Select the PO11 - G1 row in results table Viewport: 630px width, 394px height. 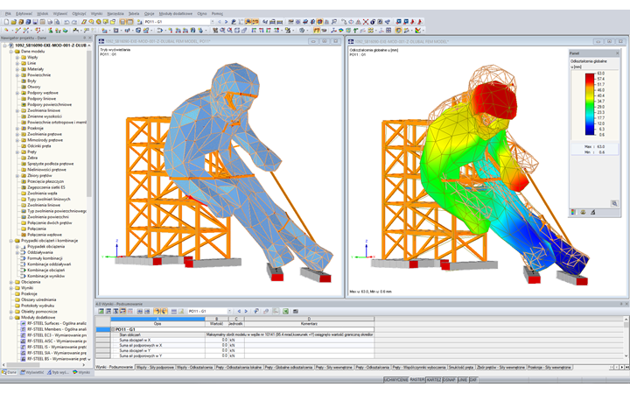coord(242,329)
